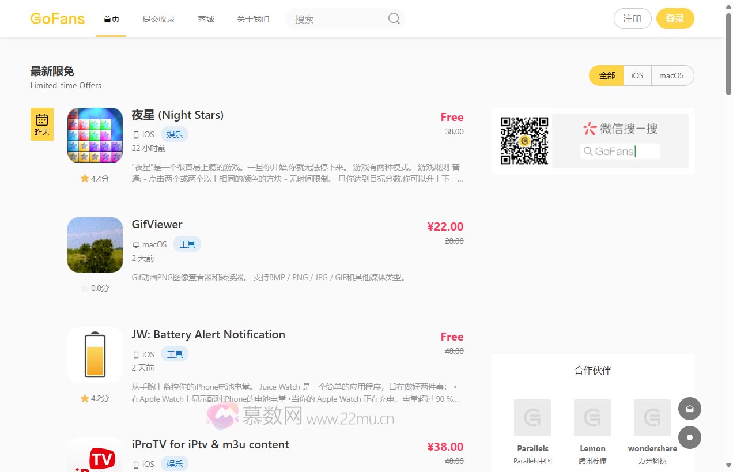This screenshot has width=733, height=472.
Task: Click the wondershare partner logo
Action: point(652,418)
